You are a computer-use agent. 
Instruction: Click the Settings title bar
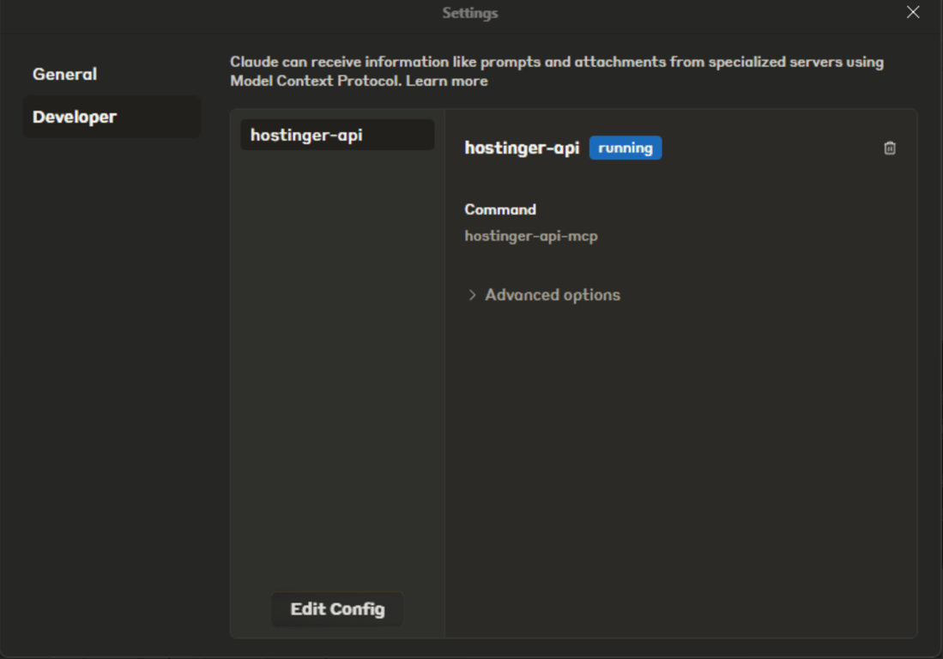pos(471,13)
